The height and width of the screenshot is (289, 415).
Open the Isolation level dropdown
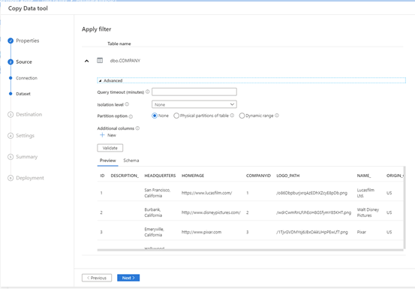pyautogui.click(x=194, y=104)
